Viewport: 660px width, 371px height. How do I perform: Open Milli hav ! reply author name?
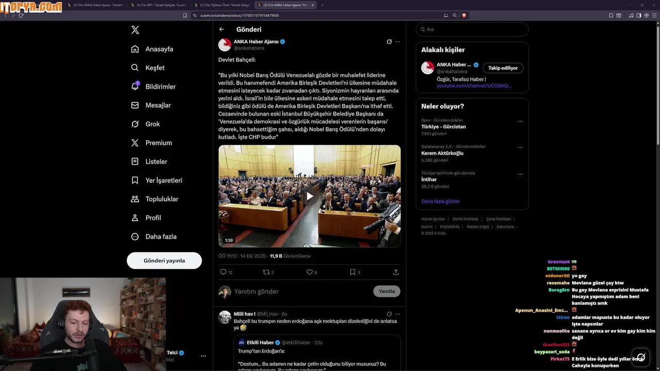point(244,314)
